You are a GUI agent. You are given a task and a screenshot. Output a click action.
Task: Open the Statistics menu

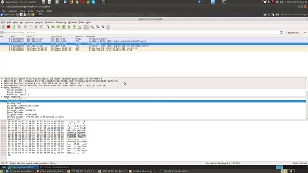(49, 23)
